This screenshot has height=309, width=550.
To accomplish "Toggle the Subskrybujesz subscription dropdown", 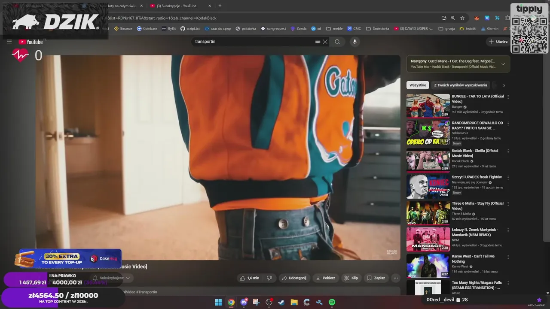I will coord(112,278).
